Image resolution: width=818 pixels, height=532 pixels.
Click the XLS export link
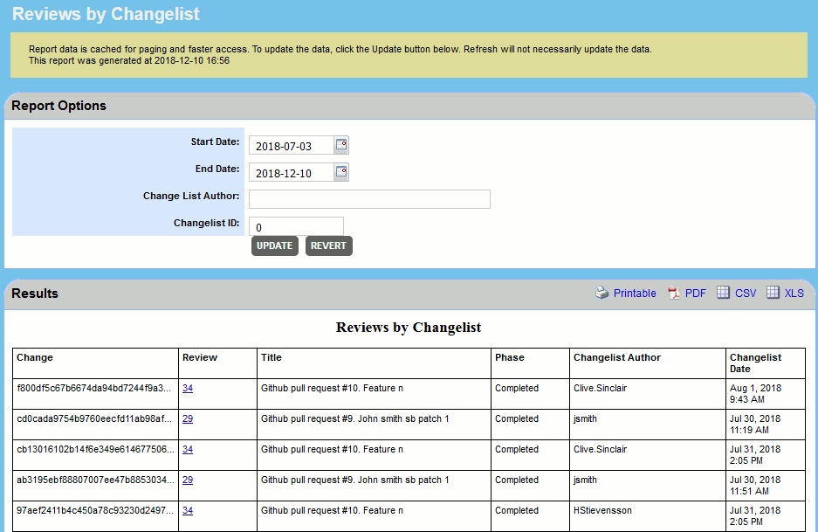[x=795, y=293]
